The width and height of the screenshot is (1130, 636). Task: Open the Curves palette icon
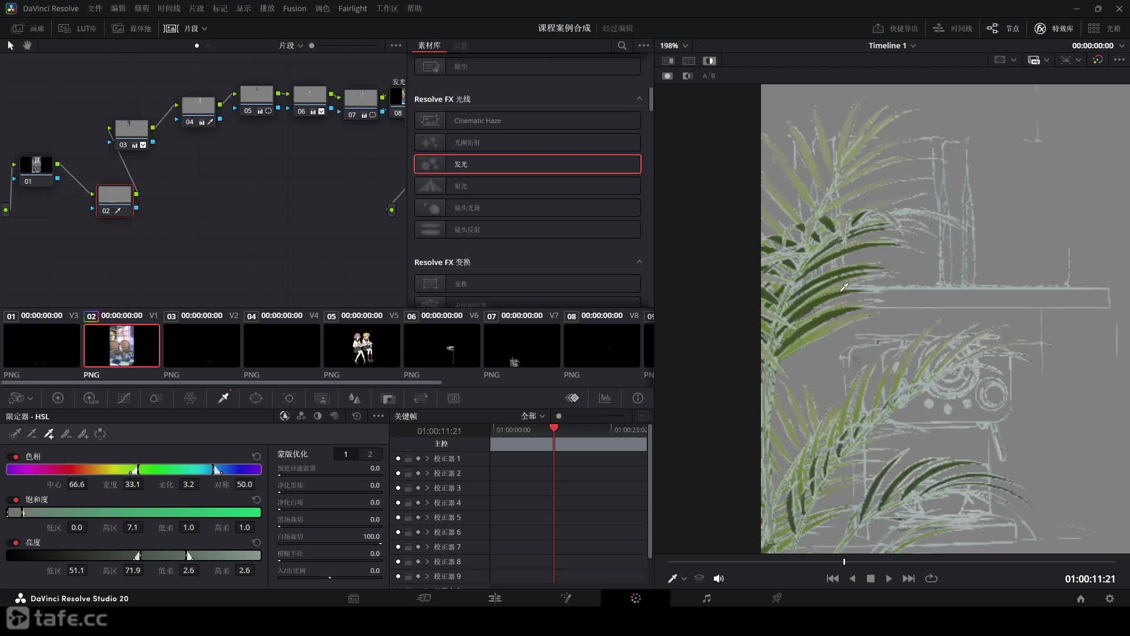click(x=124, y=399)
